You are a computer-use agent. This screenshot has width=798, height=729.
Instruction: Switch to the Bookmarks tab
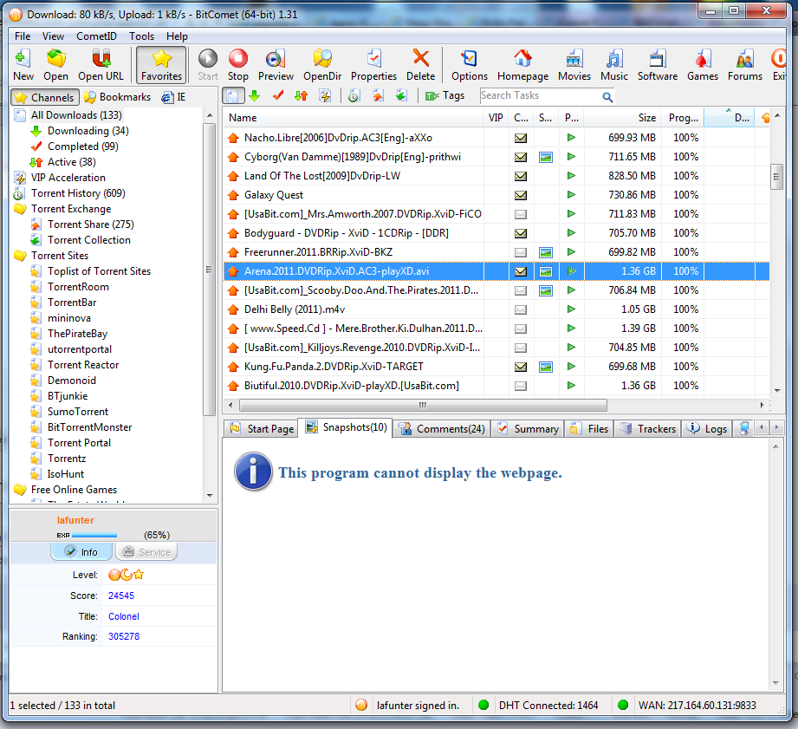coord(118,97)
